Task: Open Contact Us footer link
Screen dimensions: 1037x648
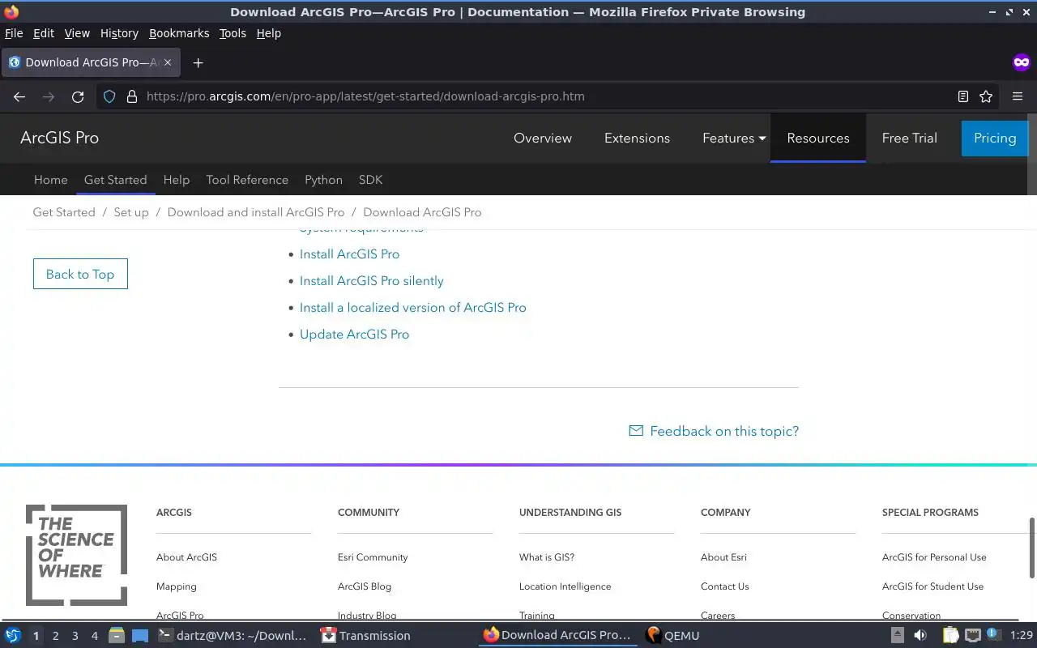Action: [x=725, y=586]
